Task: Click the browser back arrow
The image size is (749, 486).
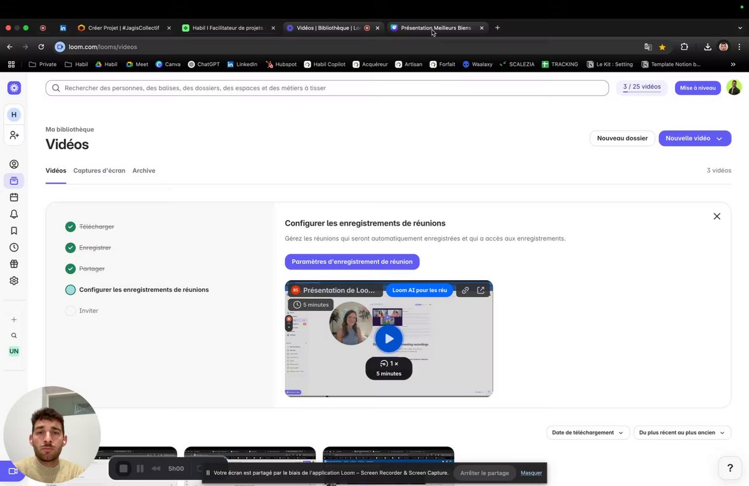Action: point(10,47)
